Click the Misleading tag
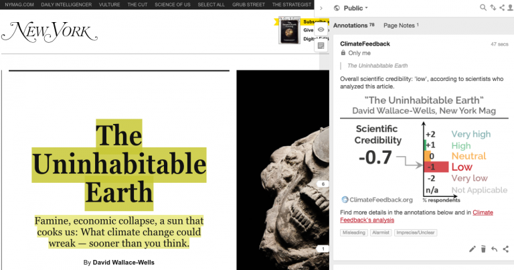The height and width of the screenshot is (270, 514). [353, 232]
